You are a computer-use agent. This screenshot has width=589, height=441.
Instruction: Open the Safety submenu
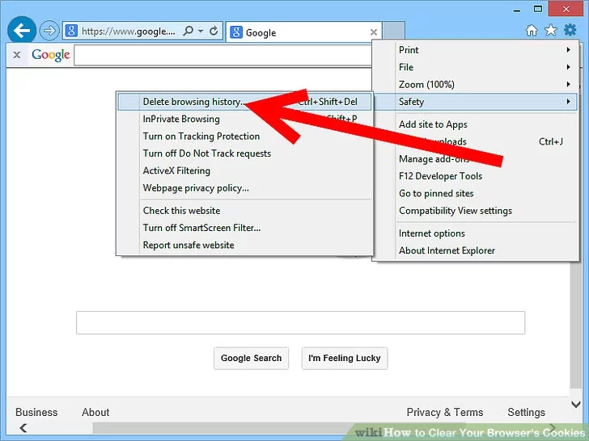point(475,102)
